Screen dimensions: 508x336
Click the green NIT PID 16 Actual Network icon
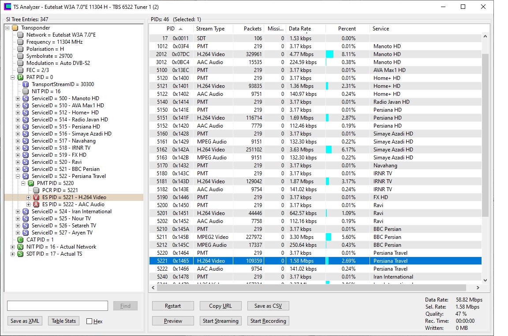[20, 247]
